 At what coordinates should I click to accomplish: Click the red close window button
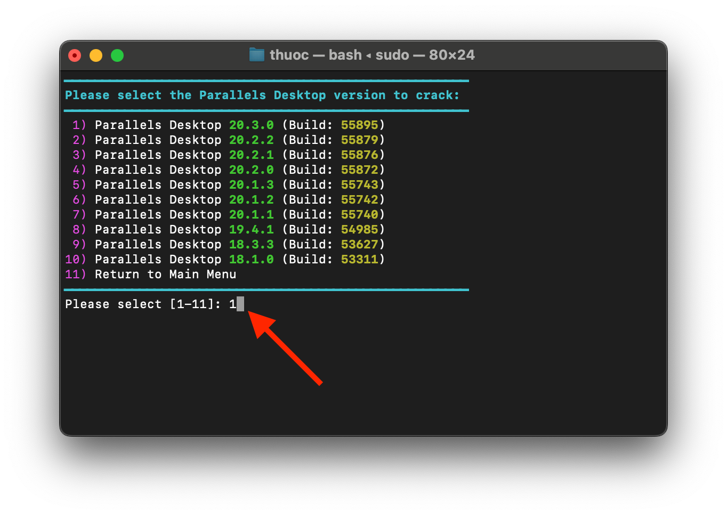(x=75, y=55)
